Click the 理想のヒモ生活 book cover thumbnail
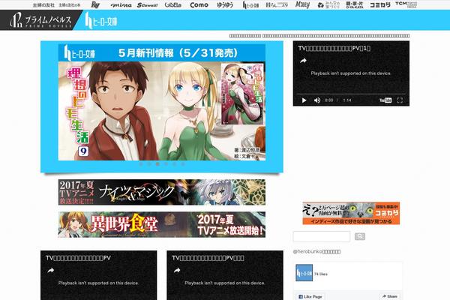This screenshot has height=300, width=450. 242,94
